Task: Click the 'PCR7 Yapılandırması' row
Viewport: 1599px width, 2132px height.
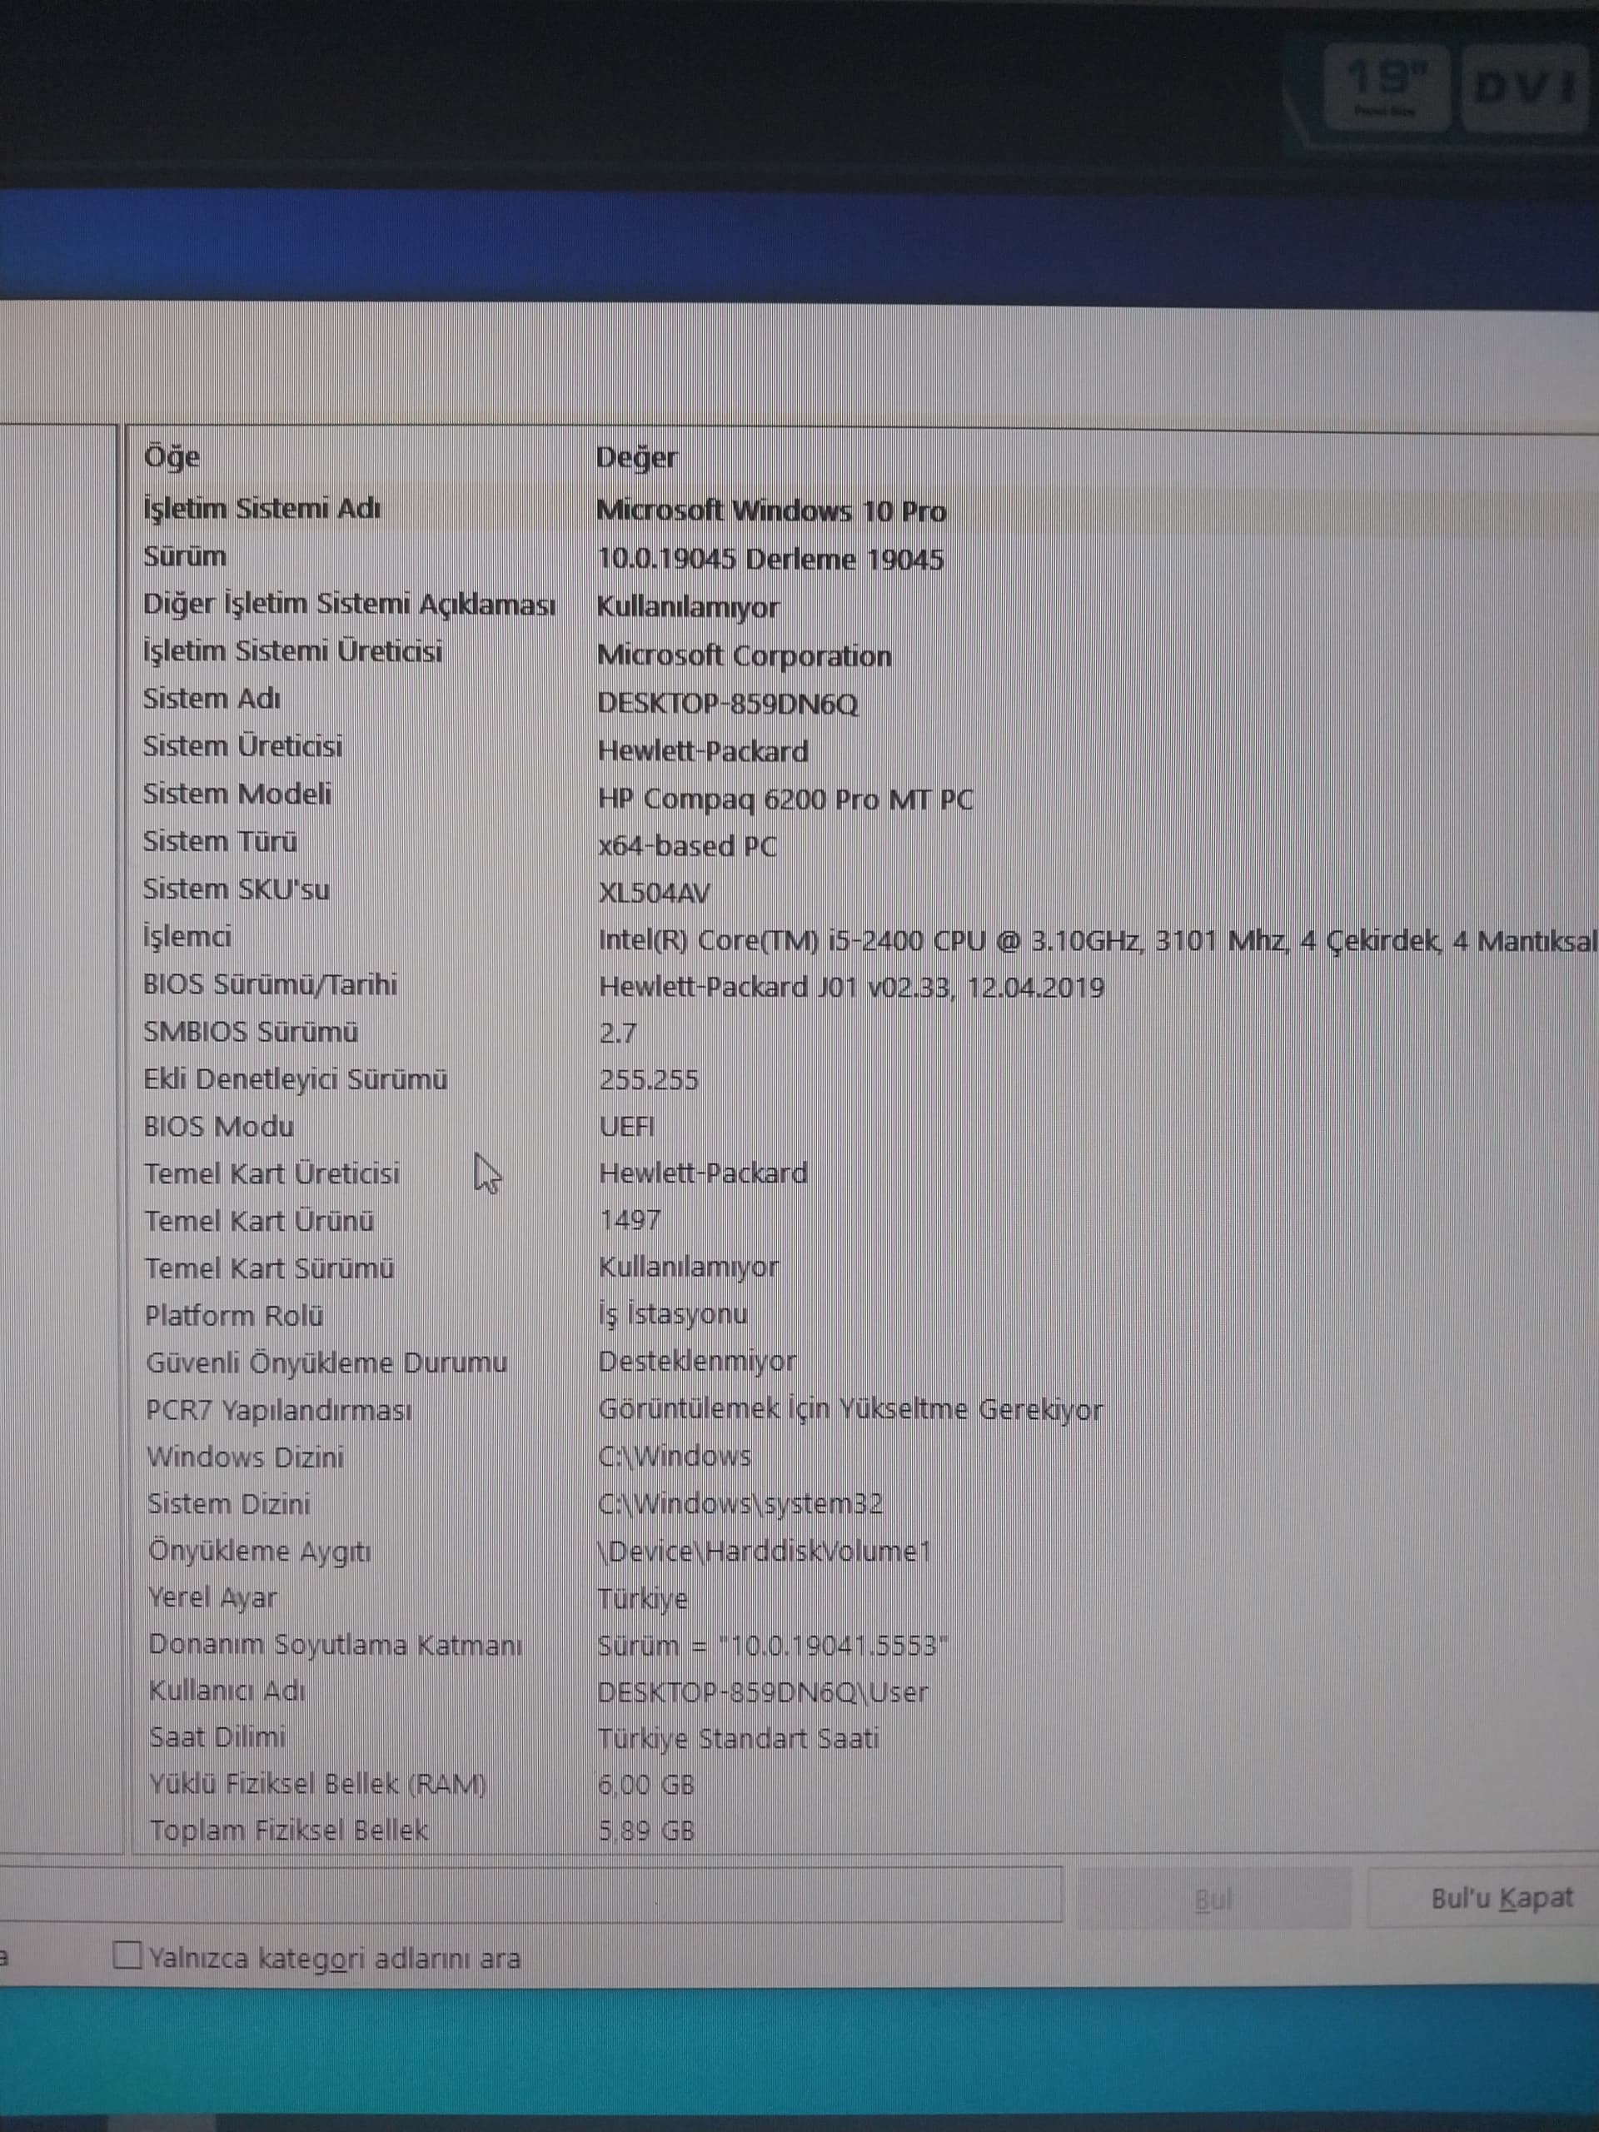Action: [278, 1410]
